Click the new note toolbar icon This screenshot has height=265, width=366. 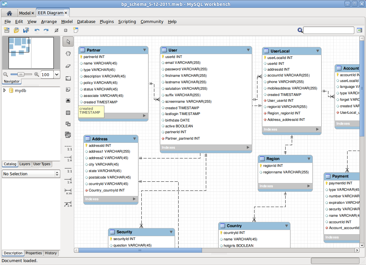[x=76, y=30]
